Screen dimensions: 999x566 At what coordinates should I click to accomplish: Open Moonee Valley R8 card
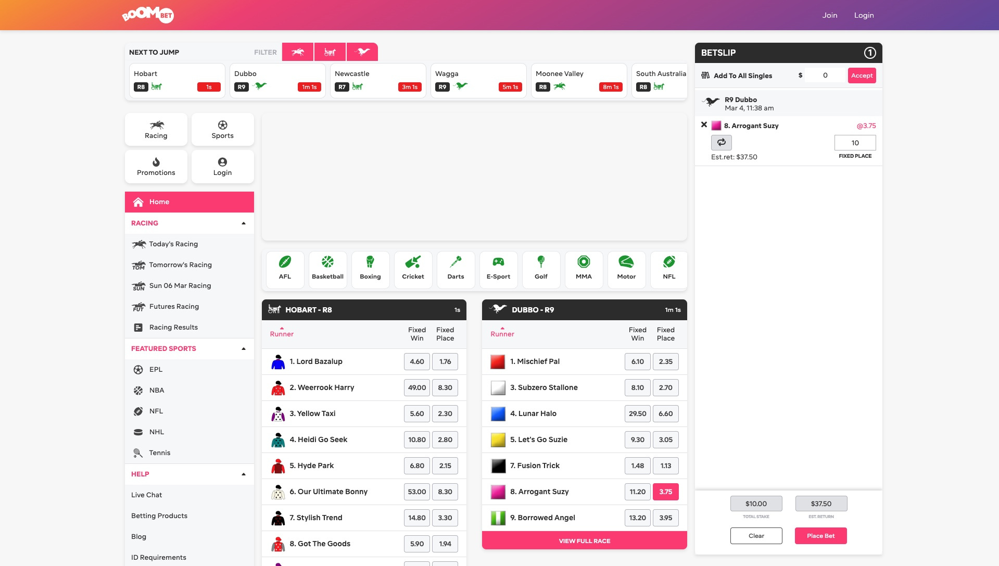point(579,81)
